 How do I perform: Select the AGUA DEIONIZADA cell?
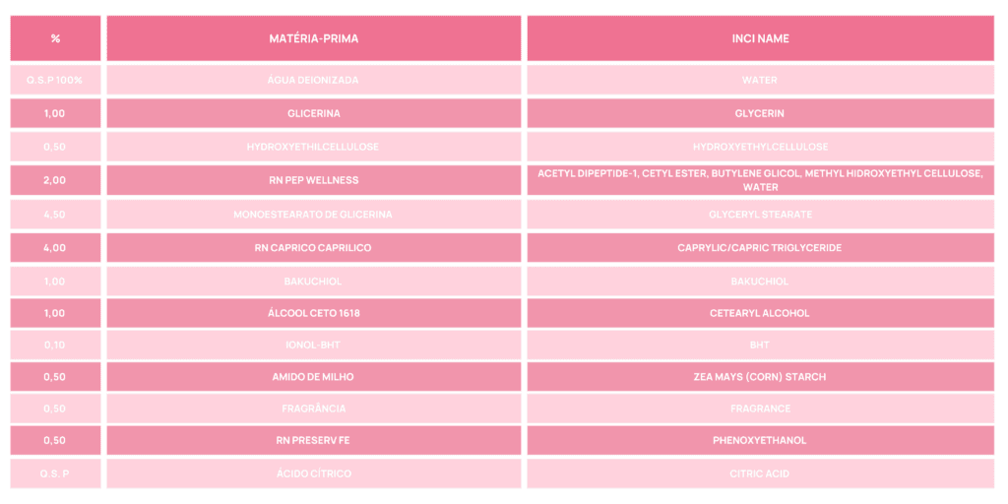313,80
